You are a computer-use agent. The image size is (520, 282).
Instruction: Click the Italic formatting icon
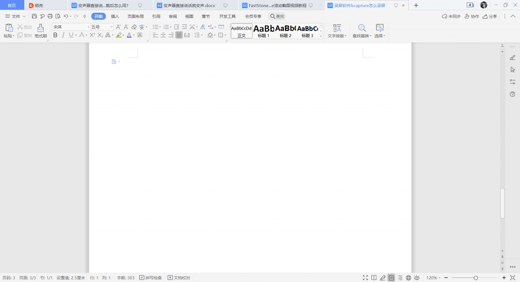63,35
